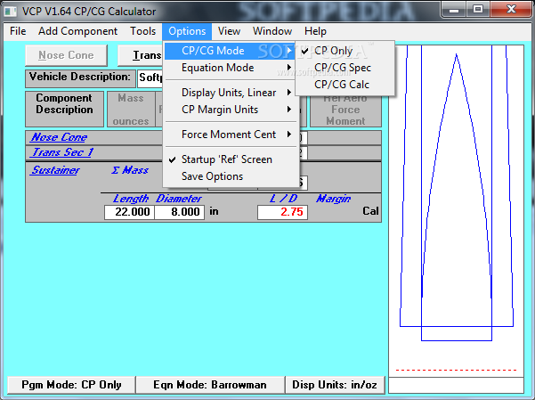Select CP Only mode
The height and width of the screenshot is (400, 535).
345,51
